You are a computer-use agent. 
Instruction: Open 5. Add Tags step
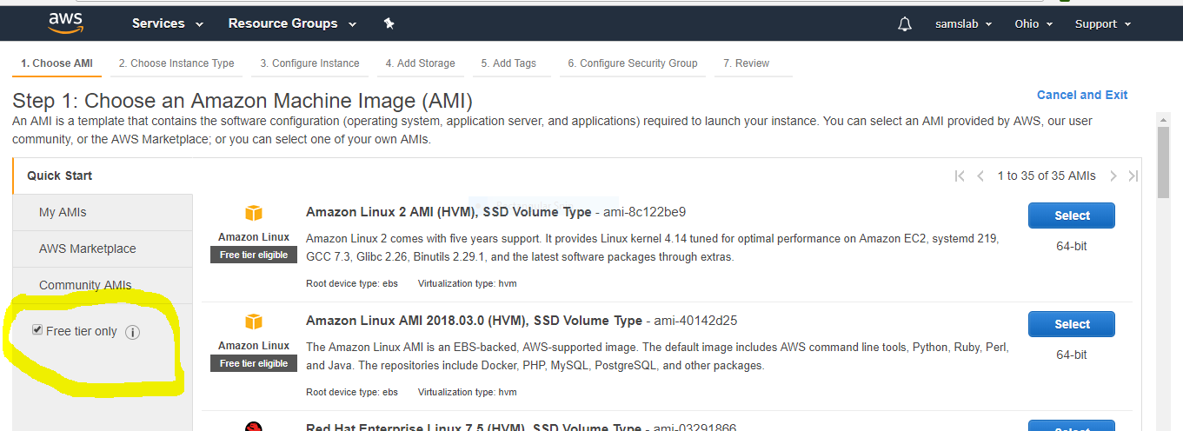click(x=508, y=63)
